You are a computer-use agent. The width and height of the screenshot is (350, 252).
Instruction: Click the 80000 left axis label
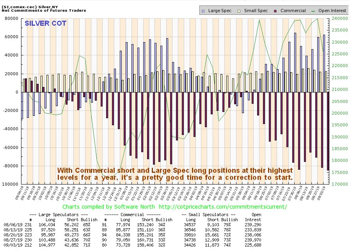point(11,18)
